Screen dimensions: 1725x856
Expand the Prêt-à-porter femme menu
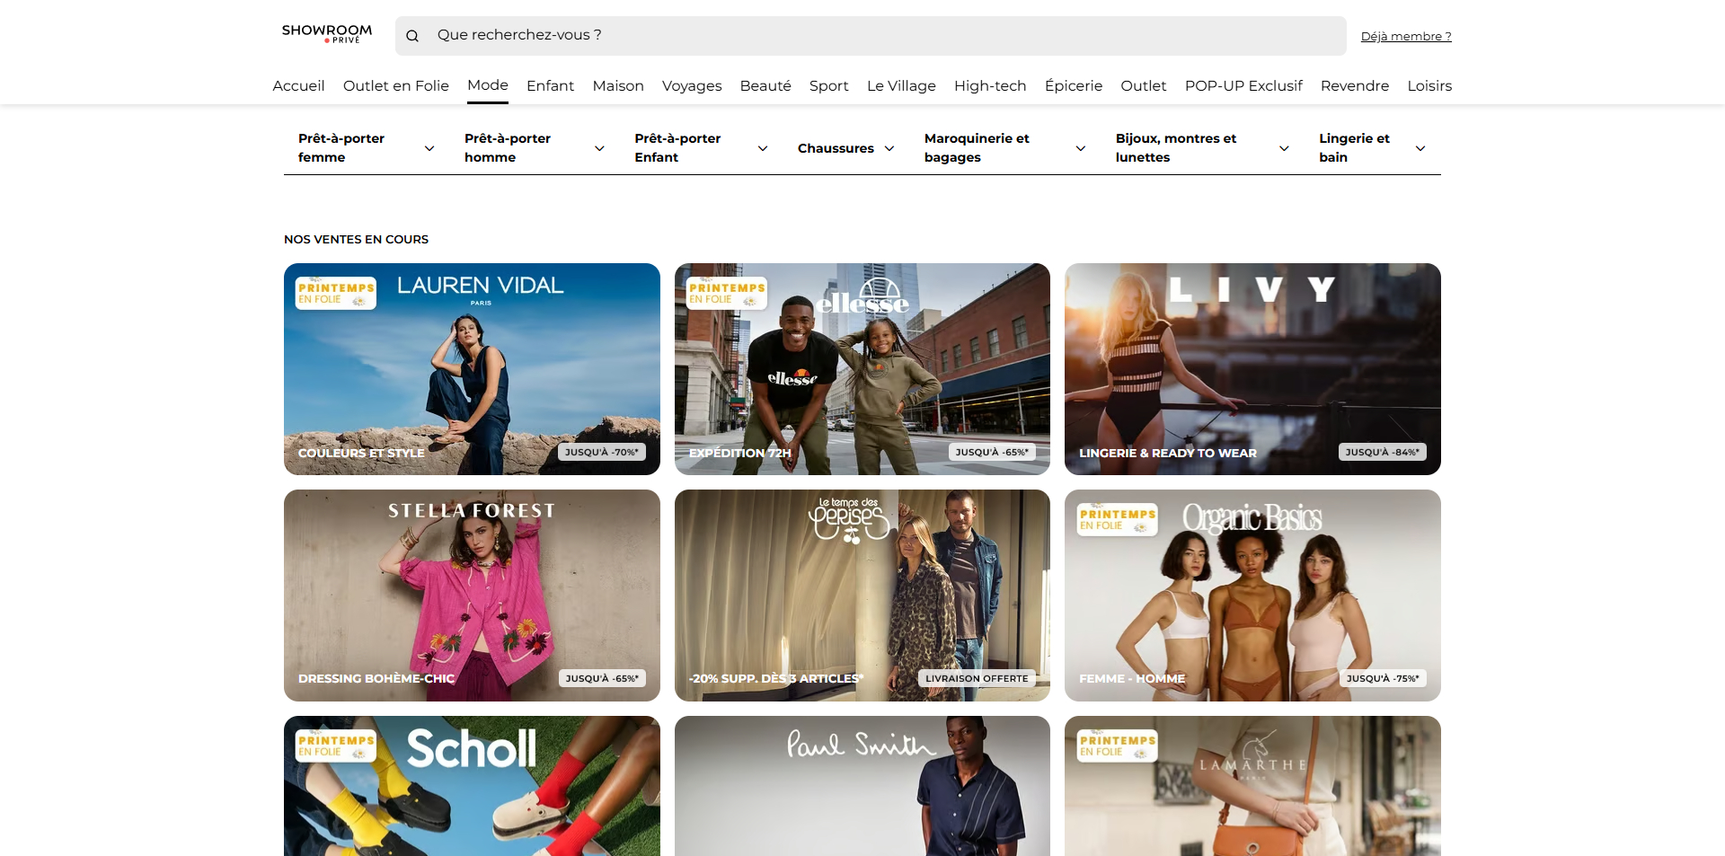click(367, 148)
